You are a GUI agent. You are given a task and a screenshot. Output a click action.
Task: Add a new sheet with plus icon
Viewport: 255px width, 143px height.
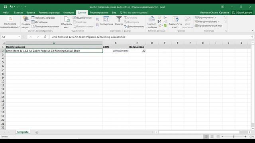37,132
